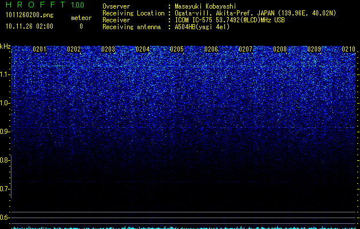
Task: Click the filename 1011260200.png
Action: tap(30, 15)
